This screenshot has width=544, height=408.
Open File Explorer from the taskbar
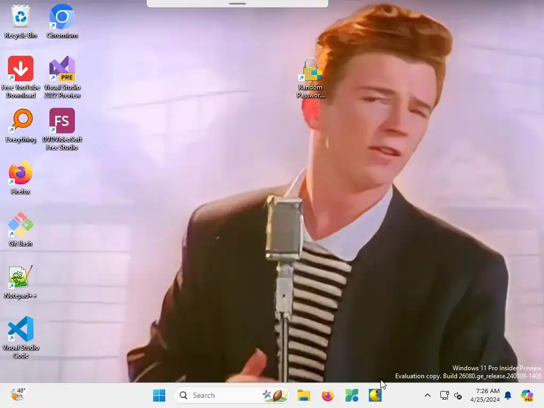(303, 395)
